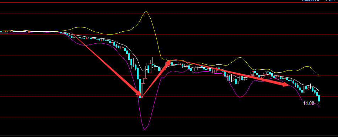Select the deepest trough of the magenta lower band
This screenshot has height=137, width=338.
144,130
